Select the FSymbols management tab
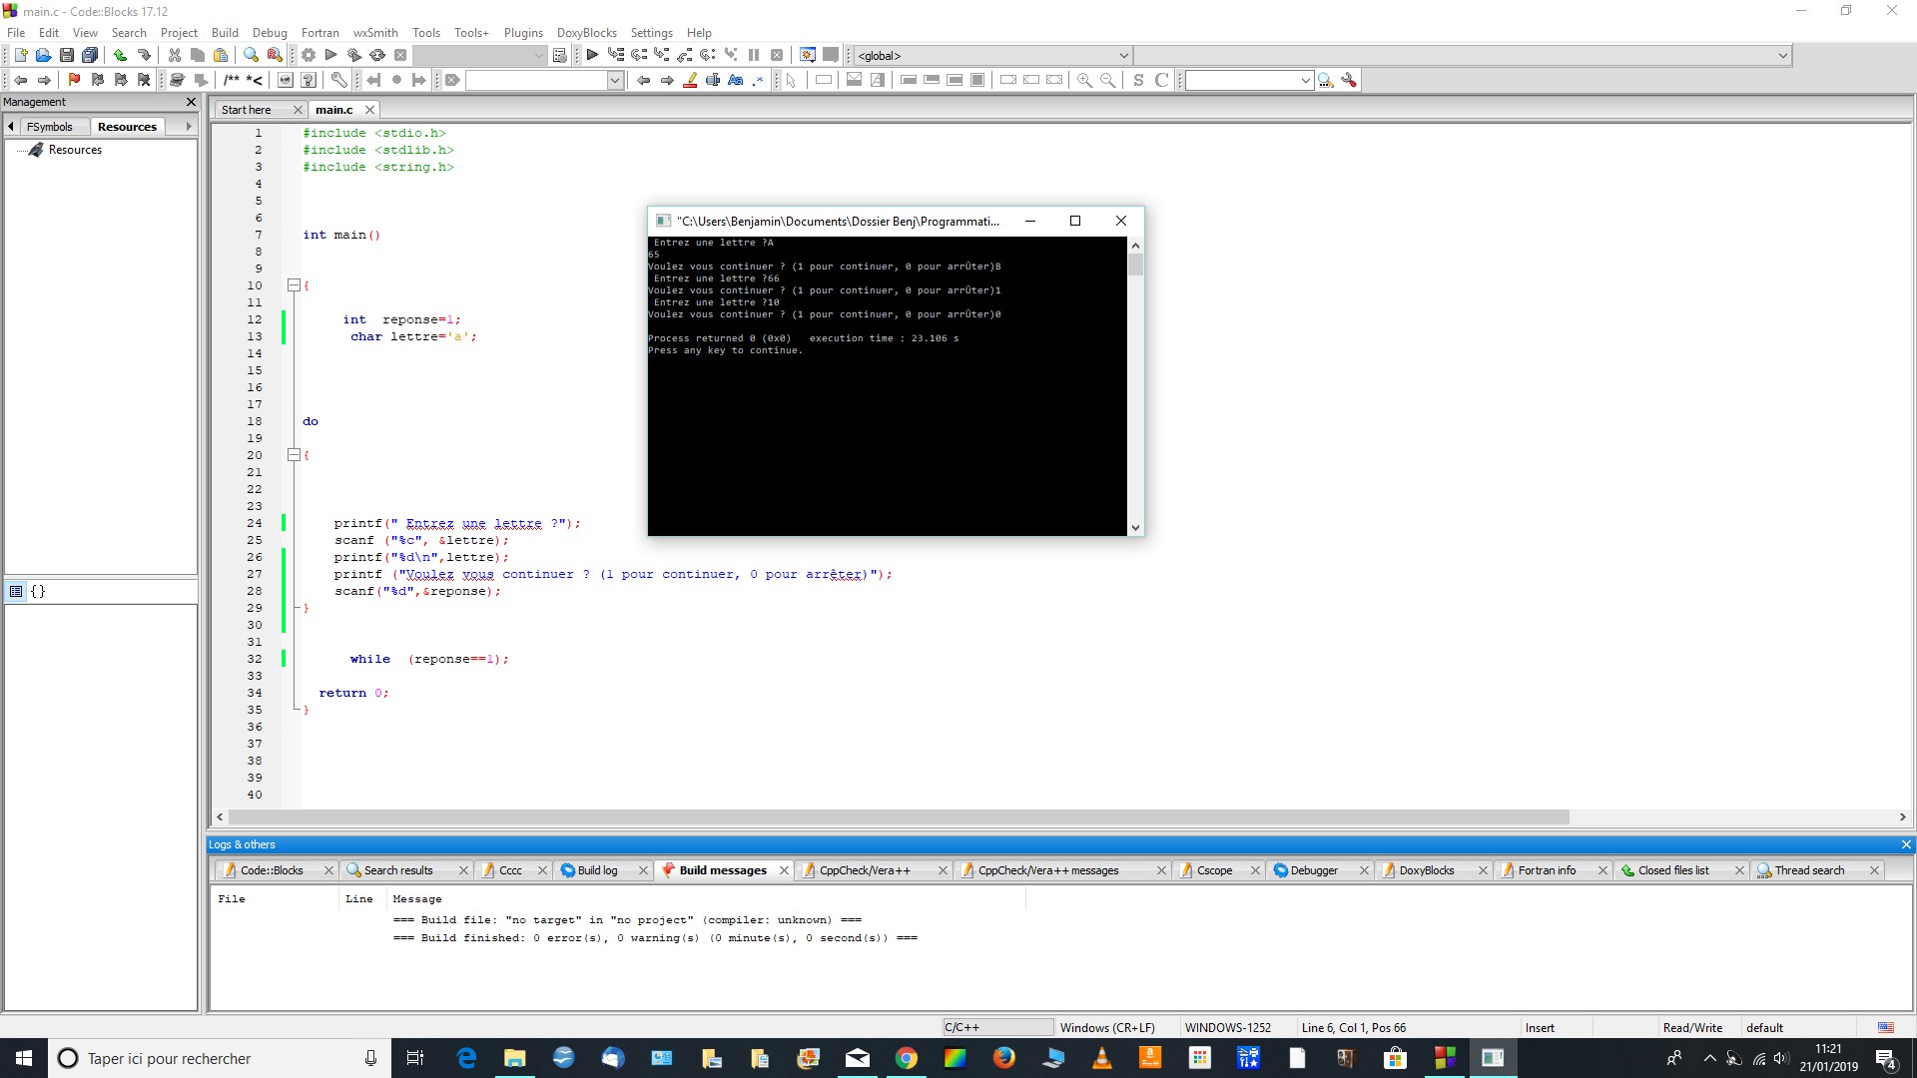The image size is (1917, 1078). (x=49, y=127)
